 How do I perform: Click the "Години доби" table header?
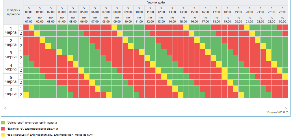(156, 3)
